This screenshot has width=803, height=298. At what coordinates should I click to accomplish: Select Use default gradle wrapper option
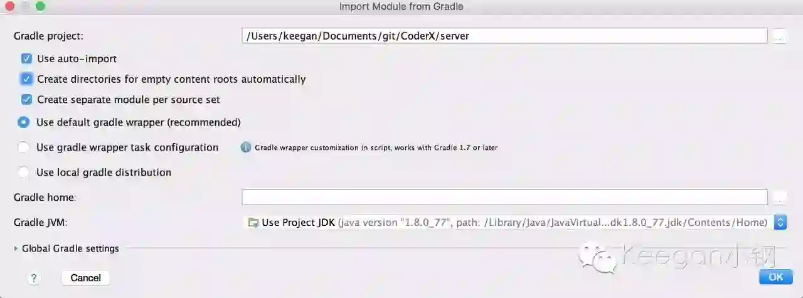tap(23, 122)
